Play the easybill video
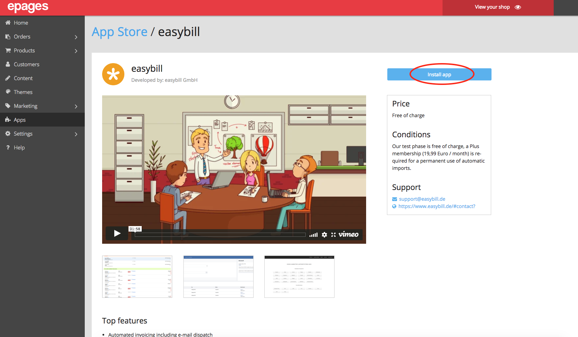578x337 pixels. [117, 233]
